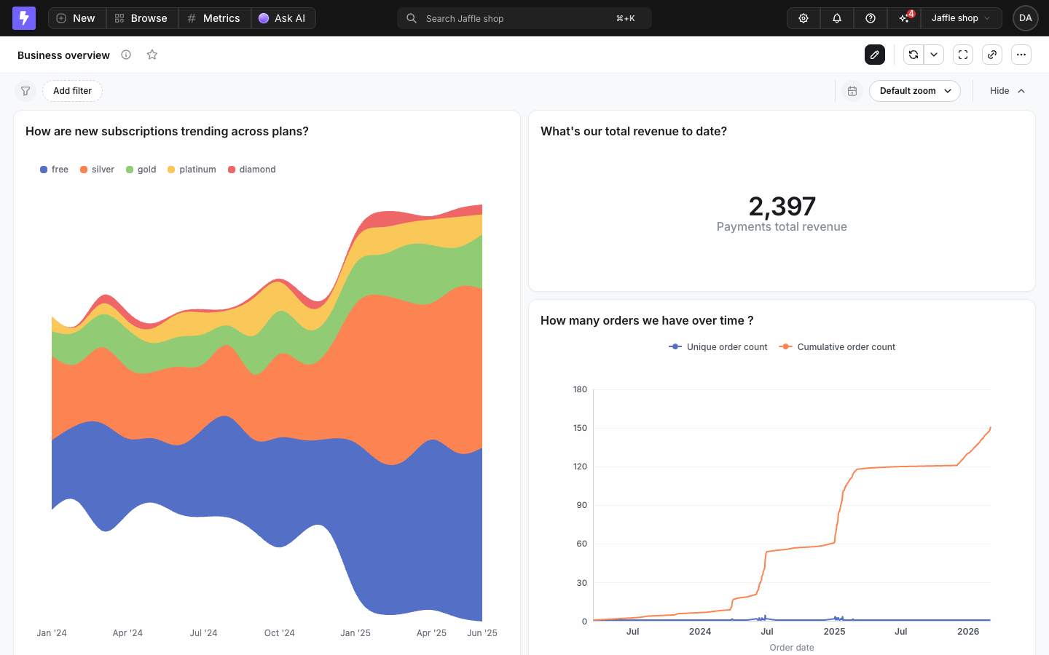Click the Lightdash logo icon
The height and width of the screenshot is (655, 1049).
tap(24, 18)
